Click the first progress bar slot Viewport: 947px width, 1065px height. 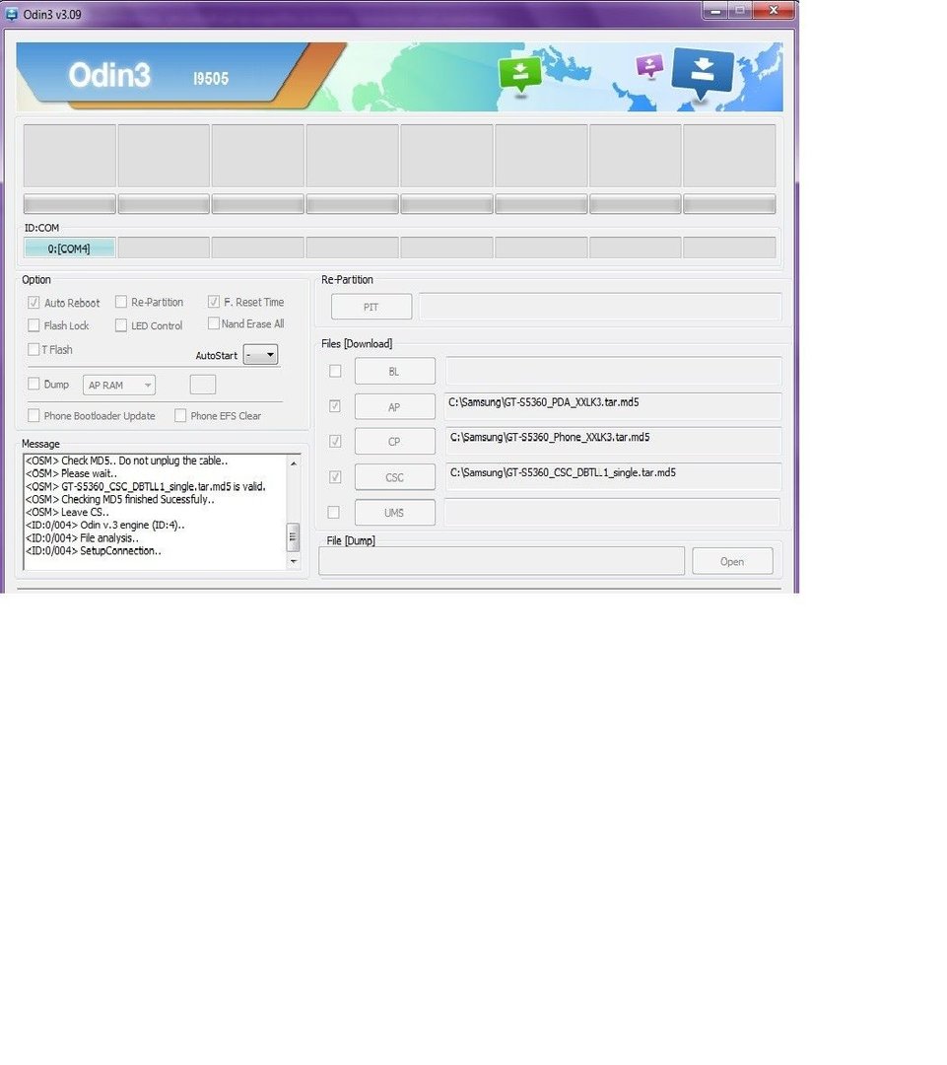(x=69, y=204)
